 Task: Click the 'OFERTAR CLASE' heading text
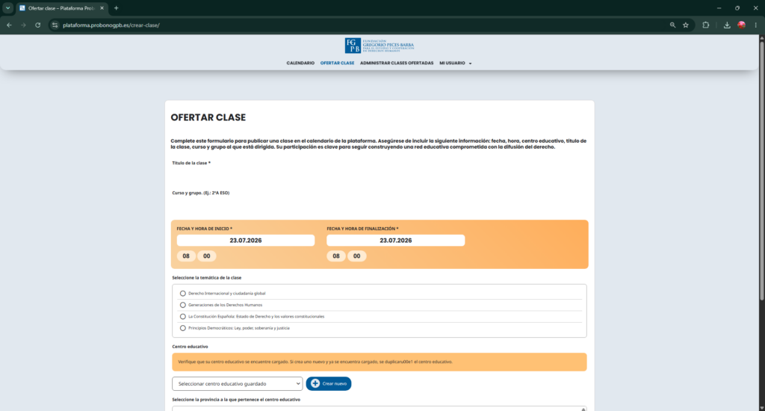(x=208, y=117)
